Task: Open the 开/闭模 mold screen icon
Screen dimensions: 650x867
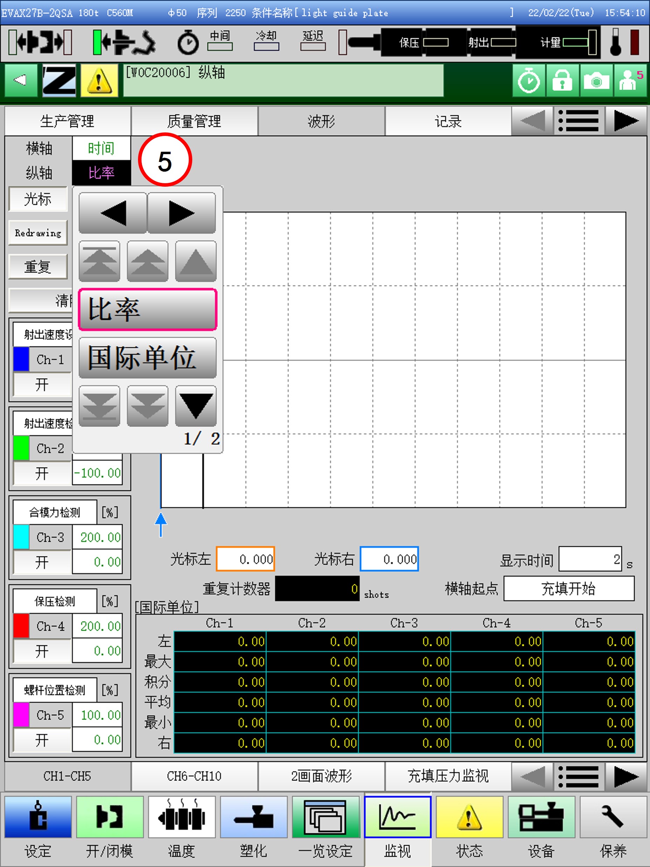Action: pos(109,817)
